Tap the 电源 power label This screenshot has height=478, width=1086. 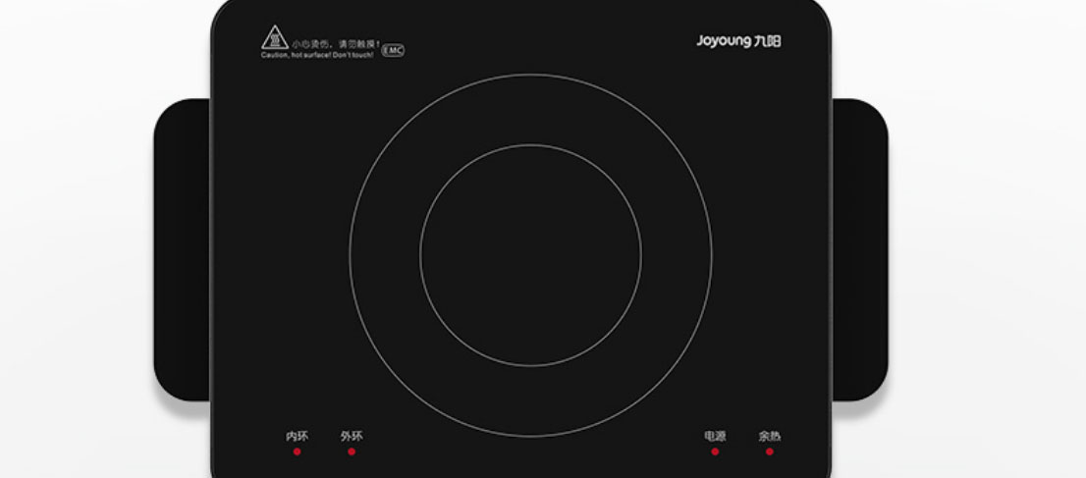(715, 436)
